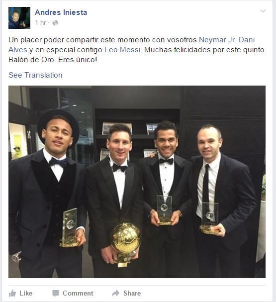Click the Share arrow icon
276x302 pixels.
click(x=116, y=293)
